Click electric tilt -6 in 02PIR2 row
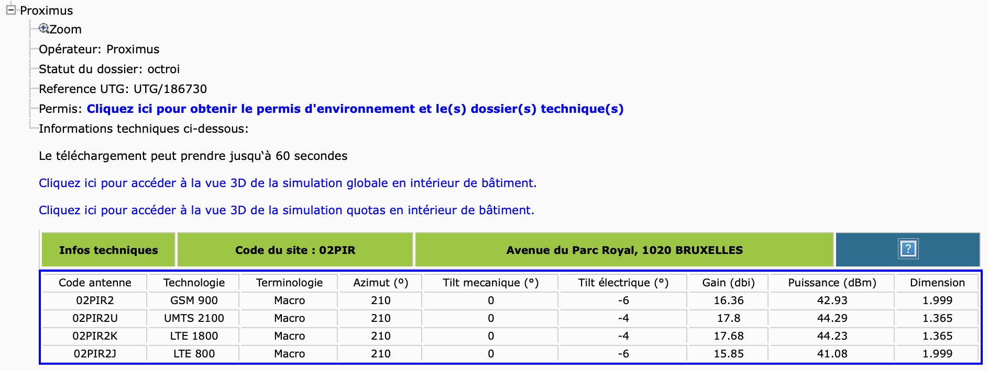Viewport: 988px width, 371px height. click(x=623, y=300)
